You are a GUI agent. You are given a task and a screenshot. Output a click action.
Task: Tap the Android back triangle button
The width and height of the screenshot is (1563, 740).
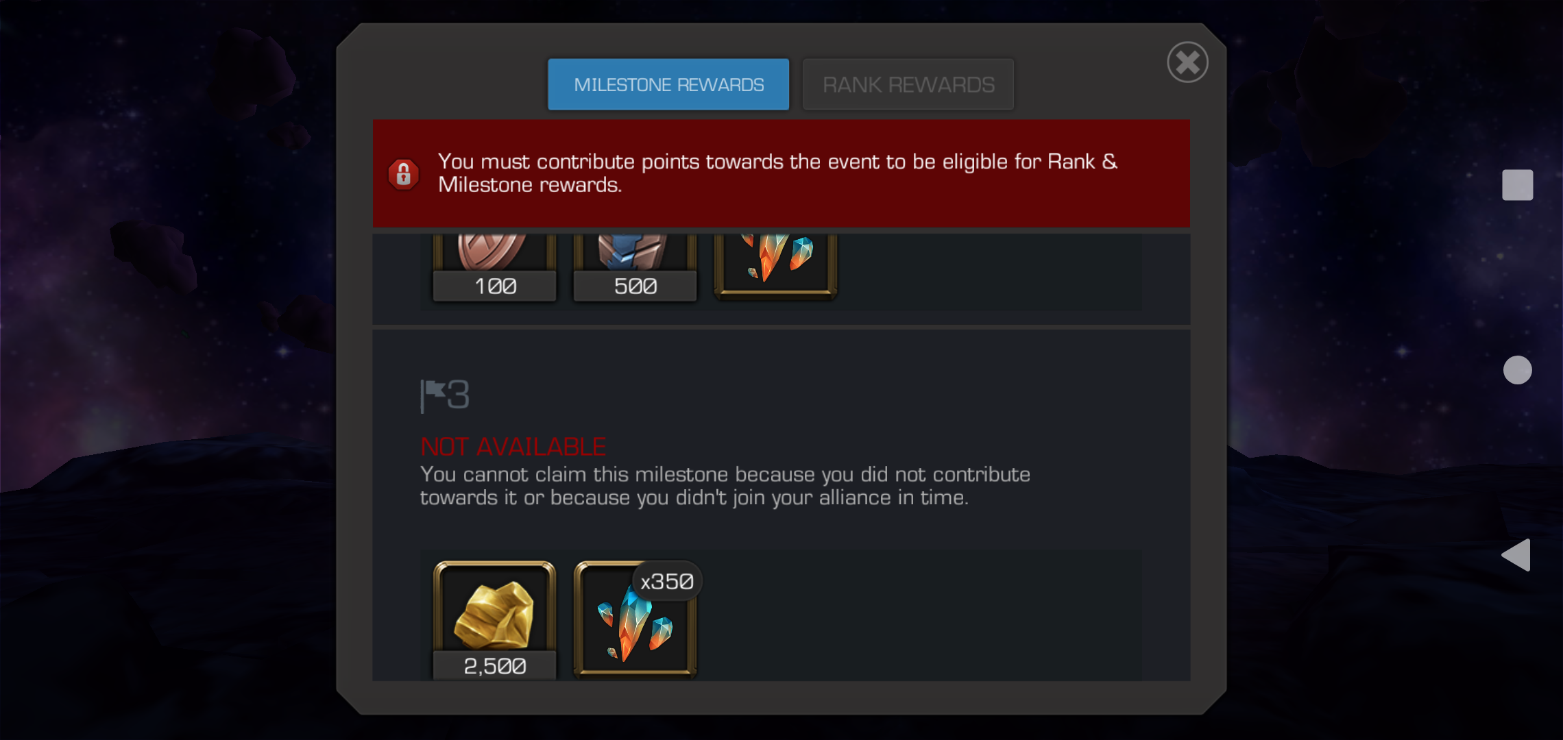pos(1516,555)
